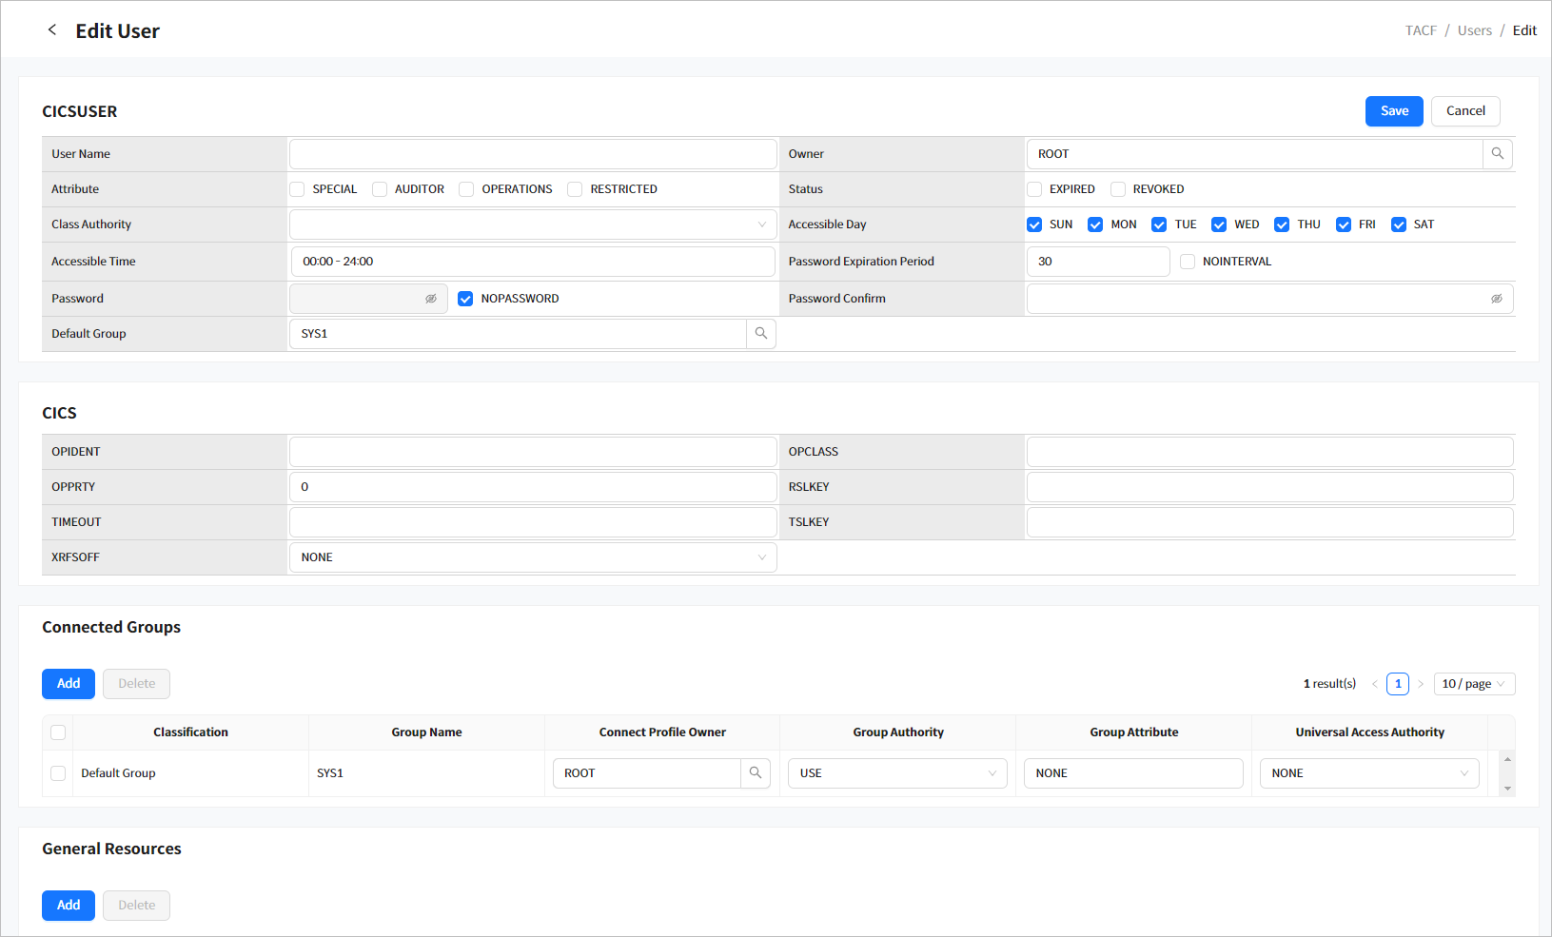The image size is (1552, 937).
Task: Expand the XRFSOFF dropdown
Action: click(x=532, y=557)
